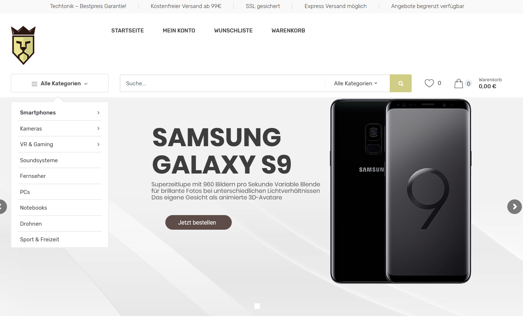Click the yellow search magnifier button
Screen dimensions: 523x319
coord(401,83)
